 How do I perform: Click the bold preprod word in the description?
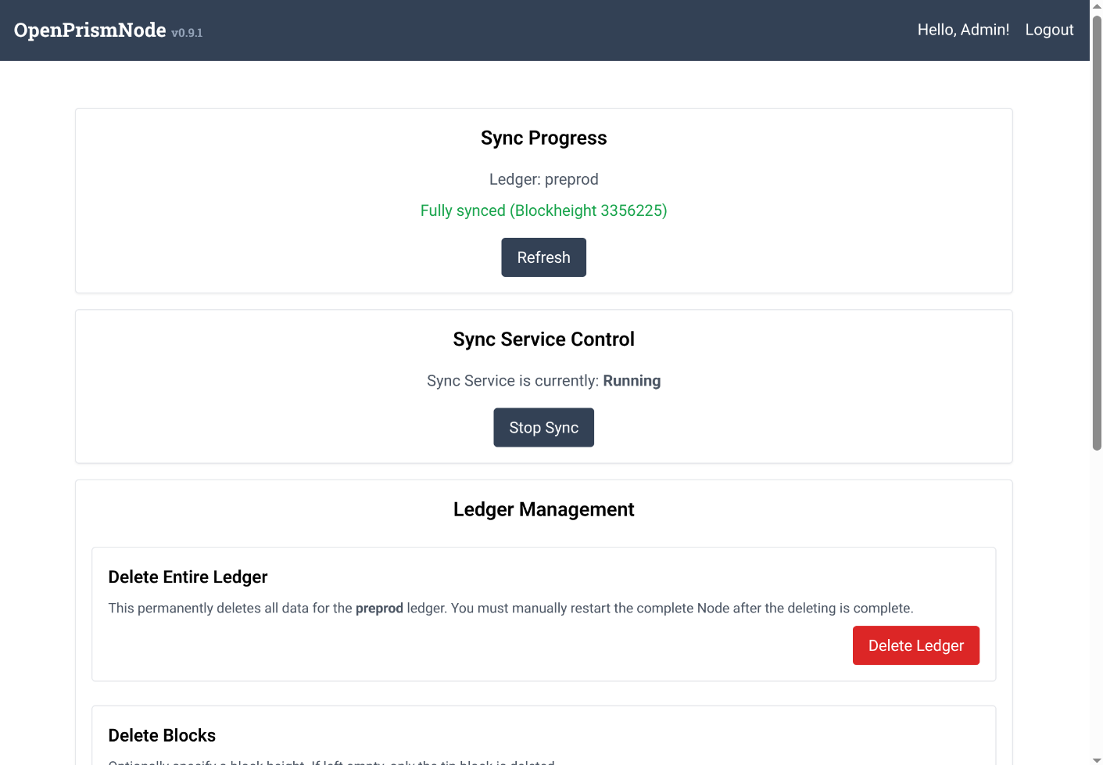[379, 609]
